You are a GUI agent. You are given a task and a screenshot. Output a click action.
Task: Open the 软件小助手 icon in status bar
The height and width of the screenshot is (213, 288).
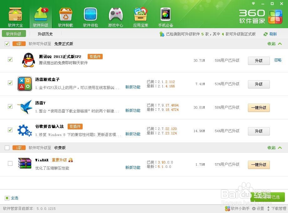click(227, 209)
